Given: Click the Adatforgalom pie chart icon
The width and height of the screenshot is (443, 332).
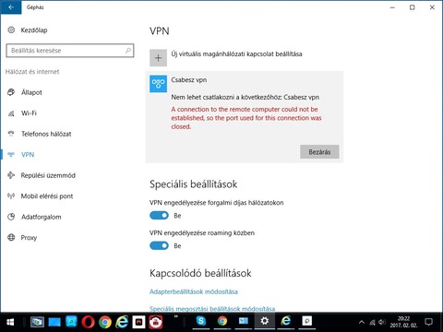Looking at the screenshot, I should 11,217.
